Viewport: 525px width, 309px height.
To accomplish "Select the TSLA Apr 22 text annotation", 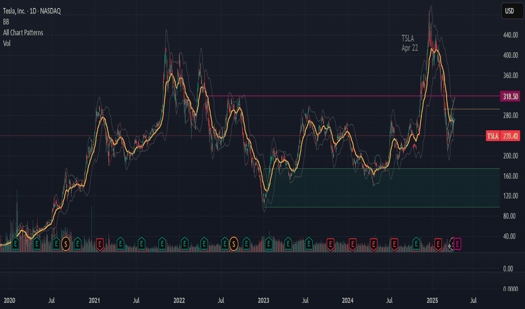I will pos(410,43).
